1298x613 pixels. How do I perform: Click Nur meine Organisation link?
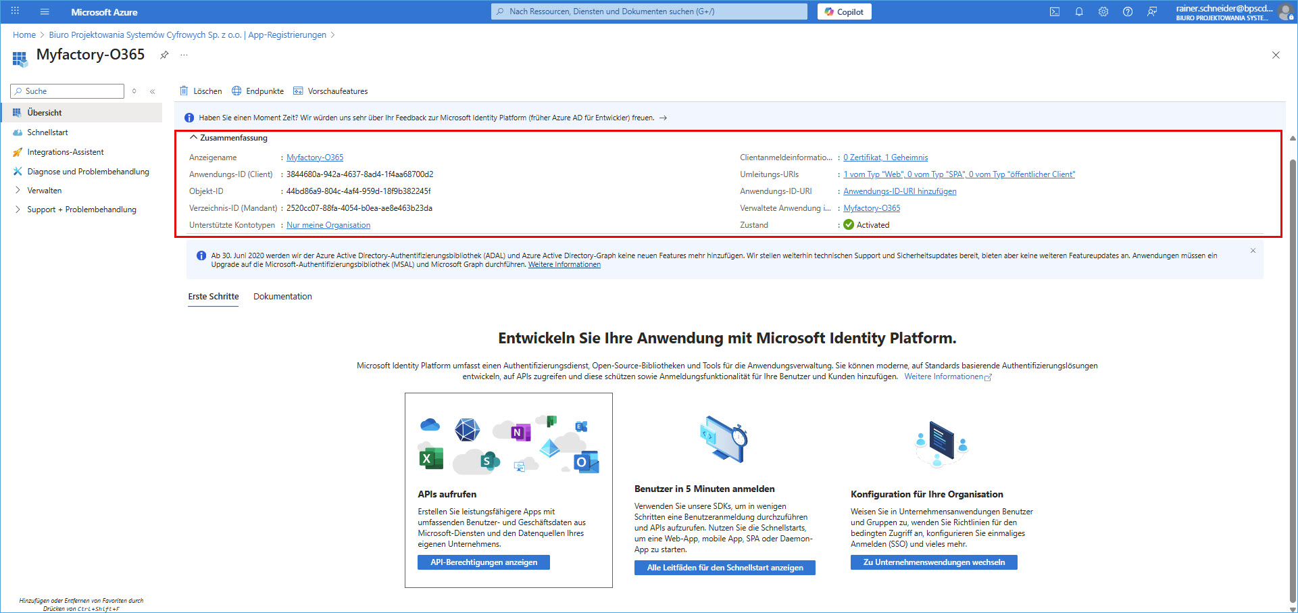[x=328, y=225]
